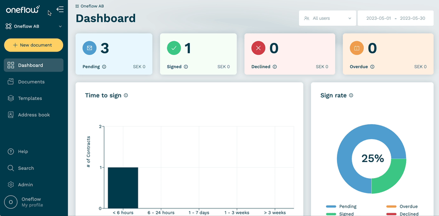Create a New document
This screenshot has height=216, width=439.
coord(33,45)
